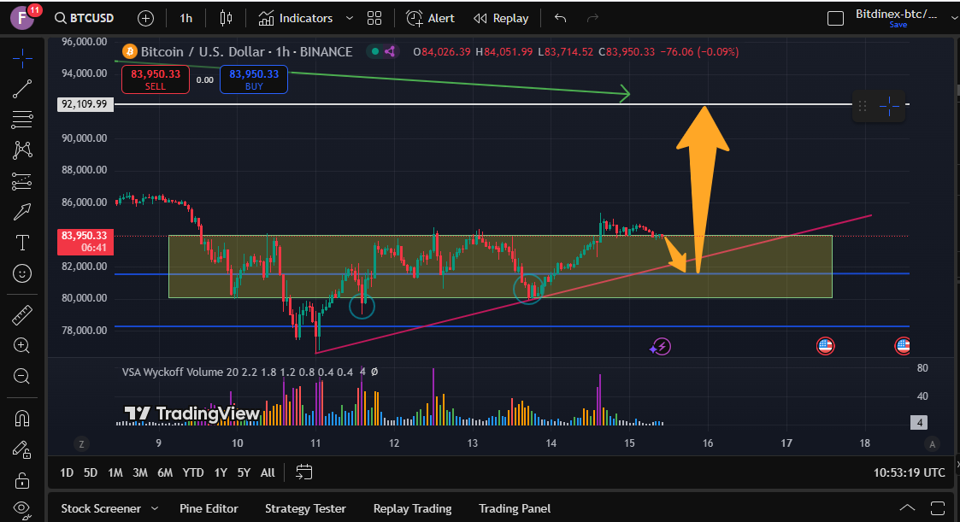Select the crosshair cursor tool

point(22,59)
